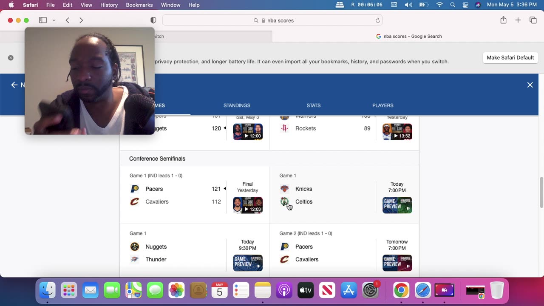Click the Knicks team logo
This screenshot has height=306, width=544.
284,189
